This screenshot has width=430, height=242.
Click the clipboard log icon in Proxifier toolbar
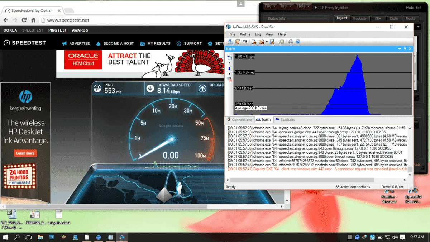pos(281,42)
